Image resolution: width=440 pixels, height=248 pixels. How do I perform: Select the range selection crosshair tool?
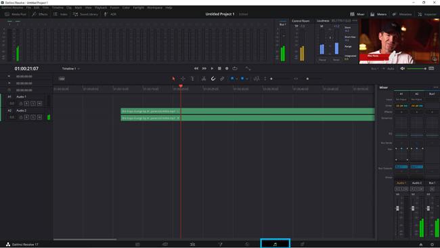pyautogui.click(x=183, y=79)
